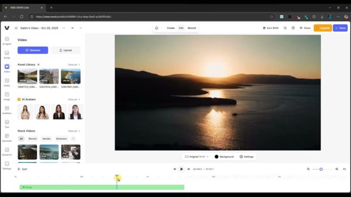Screen dimensions: 351x197
Task: Add new asset with plus icon
Action: pos(38,65)
